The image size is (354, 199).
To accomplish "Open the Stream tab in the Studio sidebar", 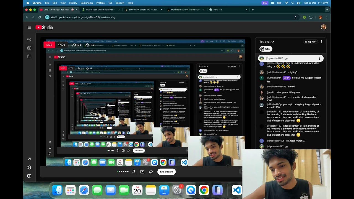I will [29, 39].
